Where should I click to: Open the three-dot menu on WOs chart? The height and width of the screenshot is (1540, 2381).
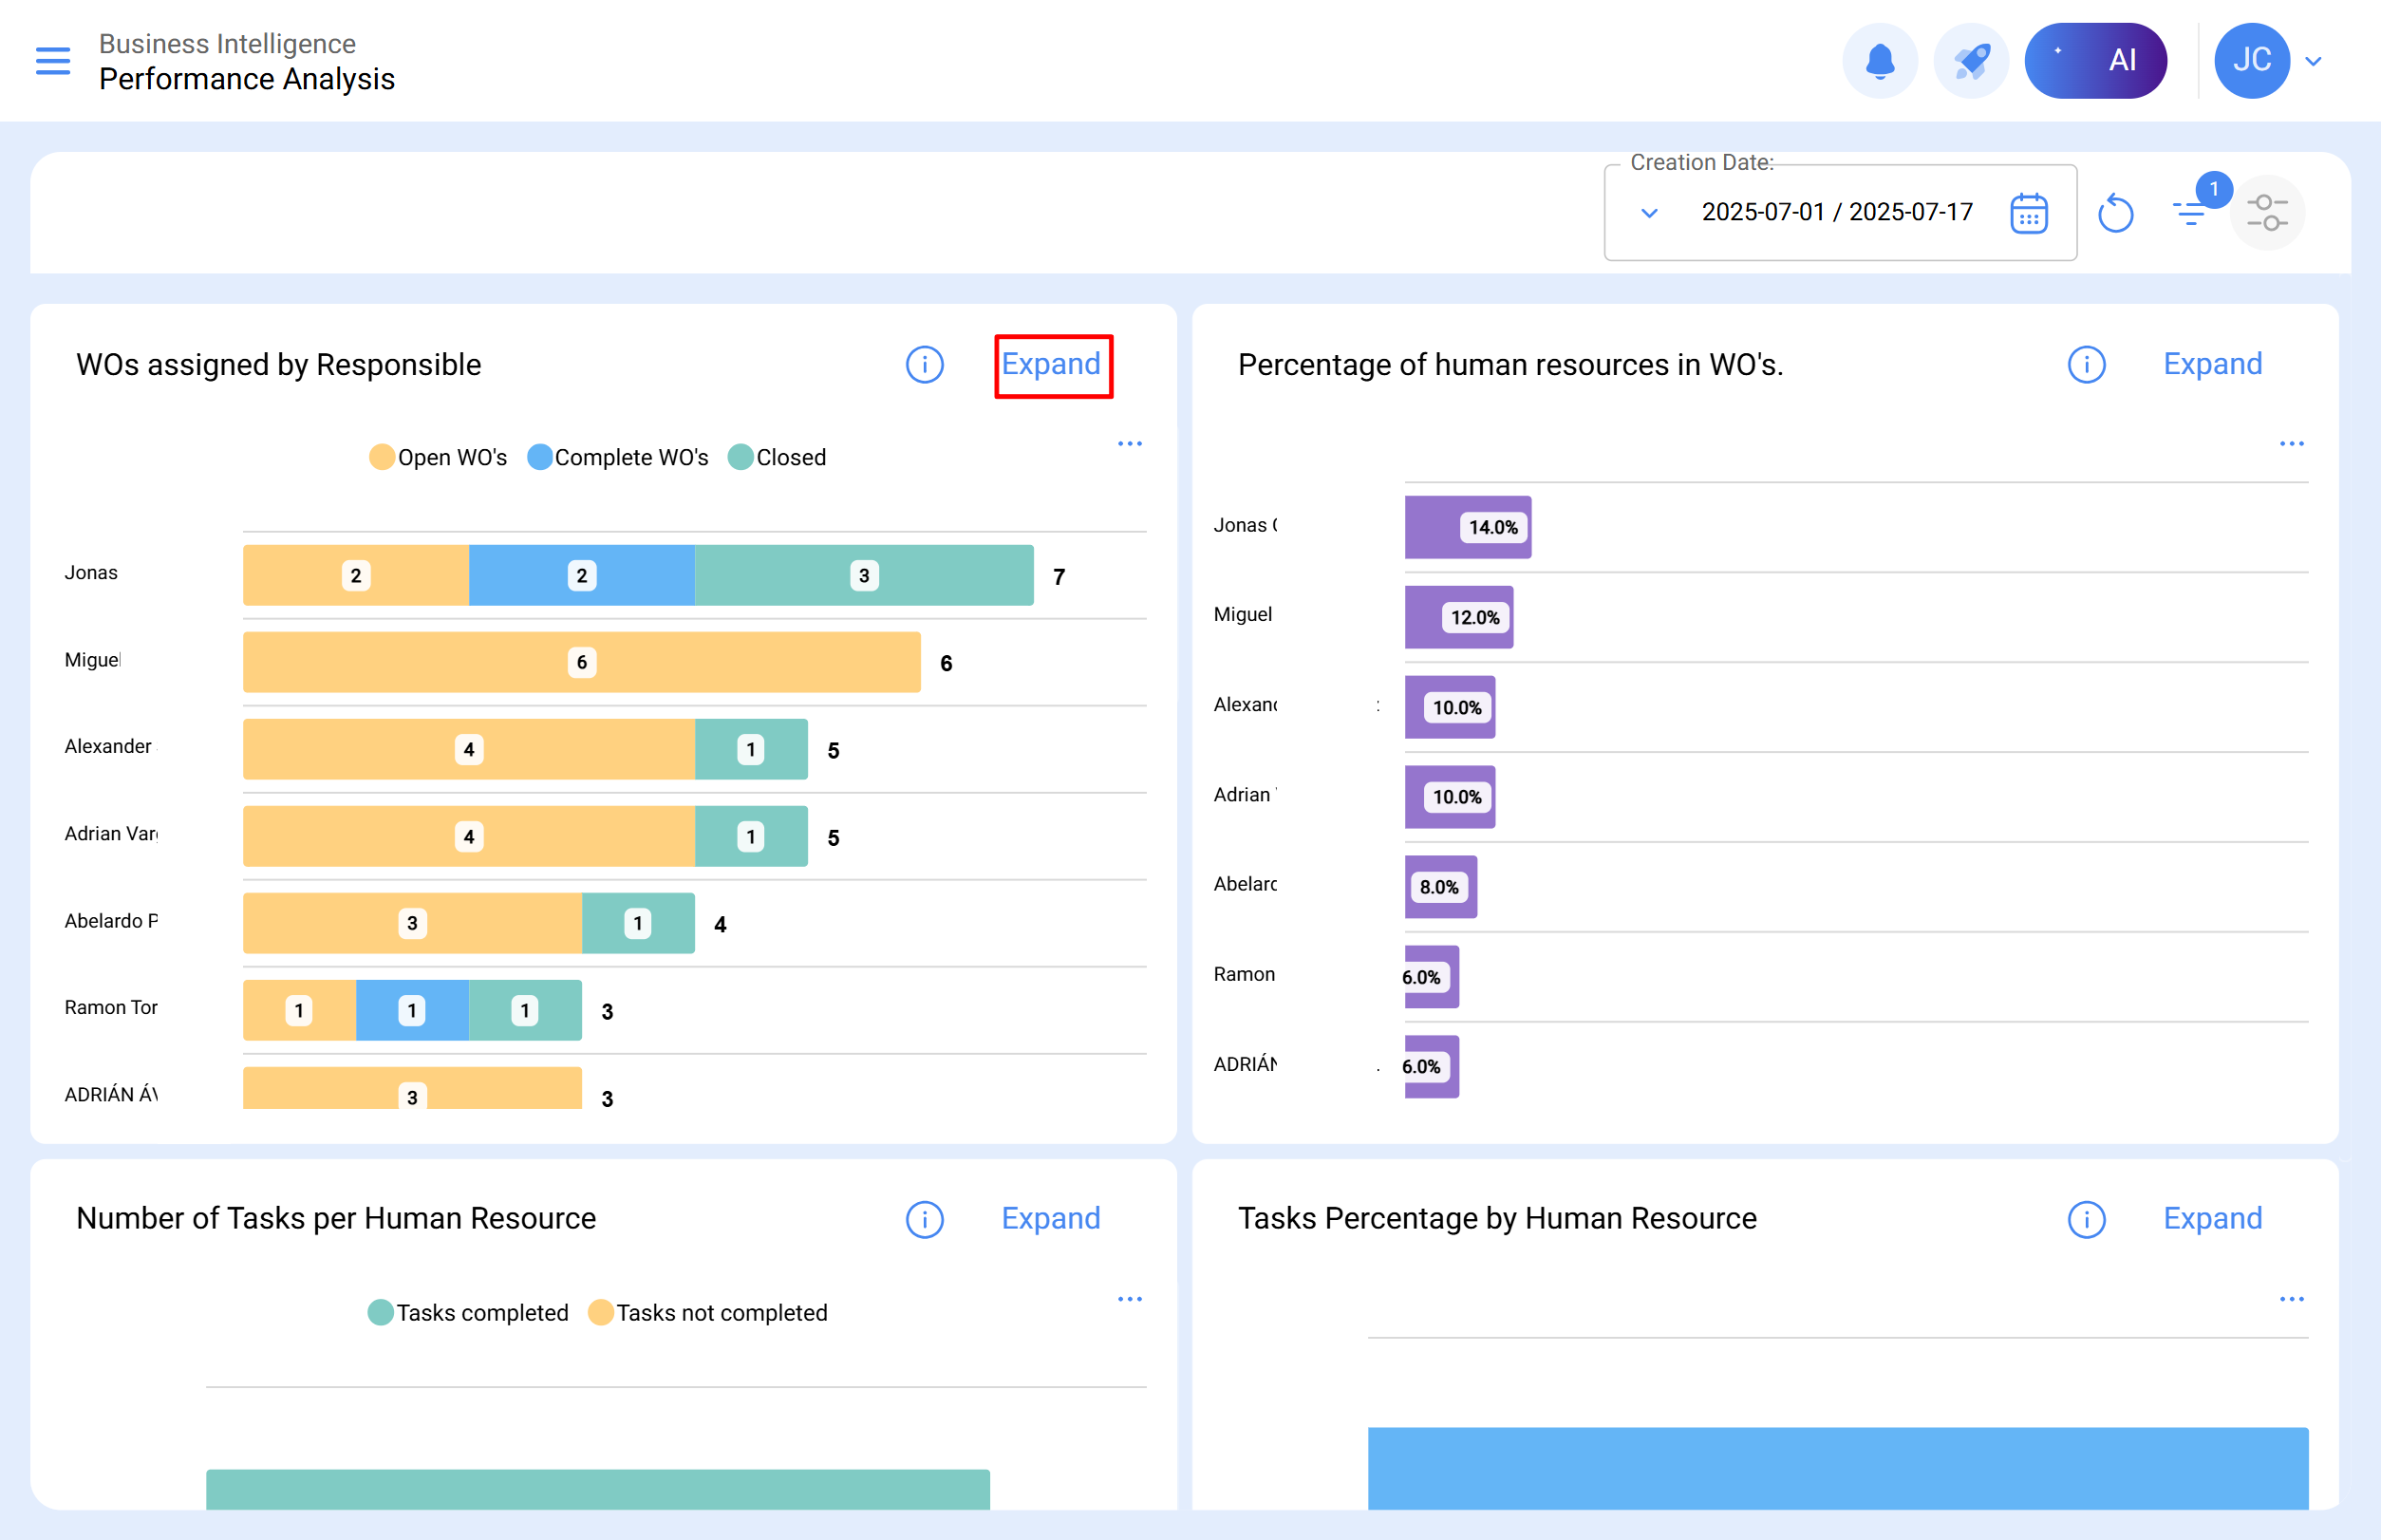point(1129,443)
